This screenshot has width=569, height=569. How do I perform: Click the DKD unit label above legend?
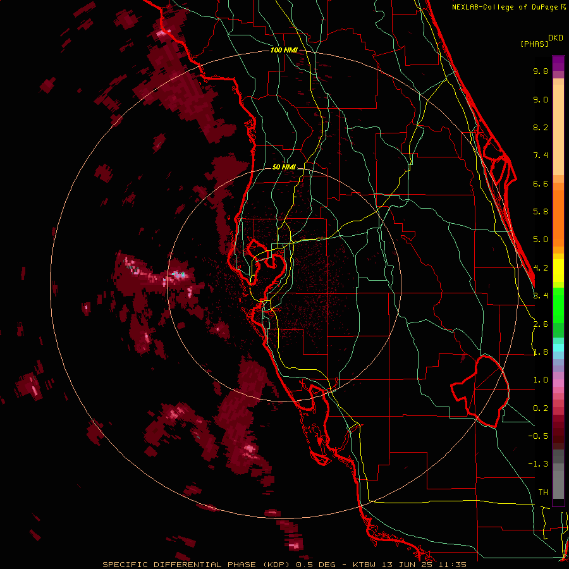click(556, 38)
